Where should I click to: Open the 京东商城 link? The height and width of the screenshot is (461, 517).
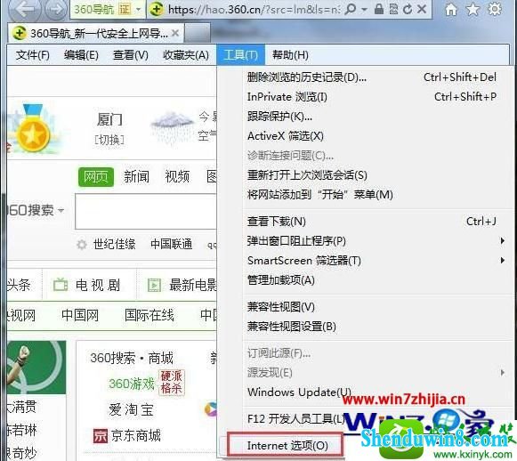(x=136, y=435)
